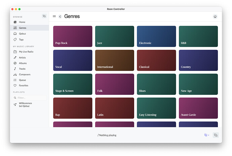Open Composers from the library sidebar
This screenshot has width=232, height=156.
tap(25, 74)
